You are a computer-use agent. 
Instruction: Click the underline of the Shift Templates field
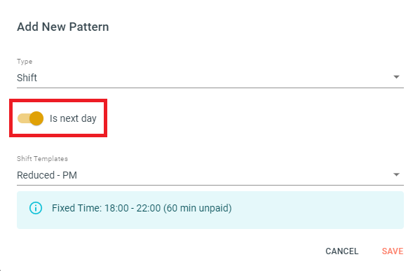coord(210,185)
